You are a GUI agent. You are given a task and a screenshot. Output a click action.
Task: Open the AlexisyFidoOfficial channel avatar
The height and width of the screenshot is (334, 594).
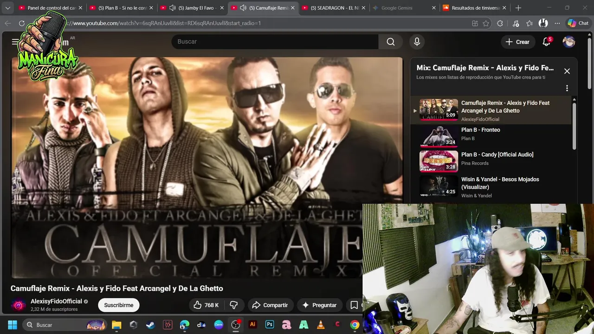[19, 305]
